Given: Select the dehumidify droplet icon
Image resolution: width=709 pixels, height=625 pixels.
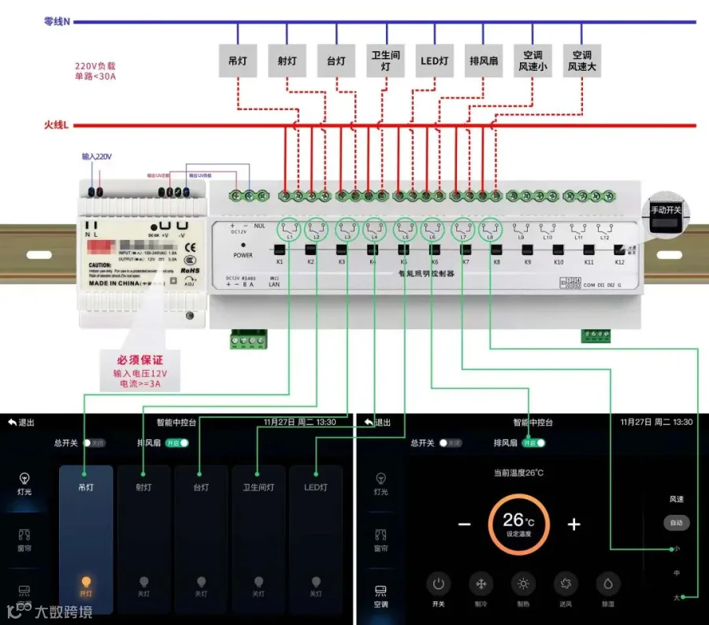Looking at the screenshot, I should (x=608, y=584).
